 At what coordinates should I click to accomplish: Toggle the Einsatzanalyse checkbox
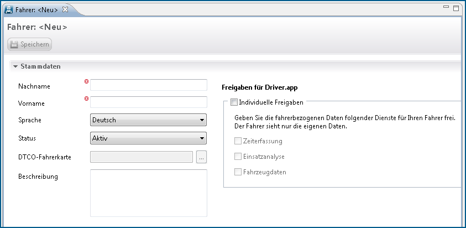238,157
